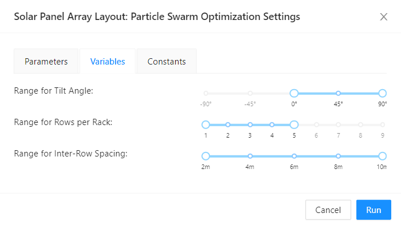Click the Tilt Angle handle at 0°
Viewport: 401px width, 225px height.
pos(294,93)
